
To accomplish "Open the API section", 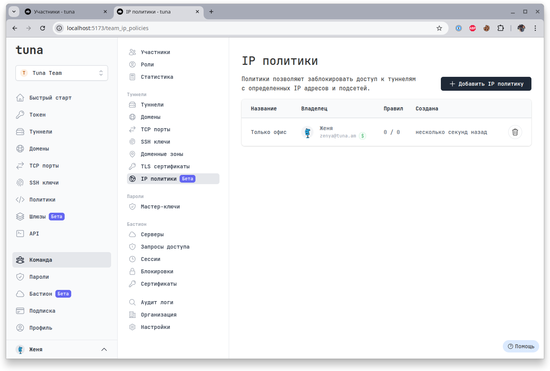I will click(34, 233).
